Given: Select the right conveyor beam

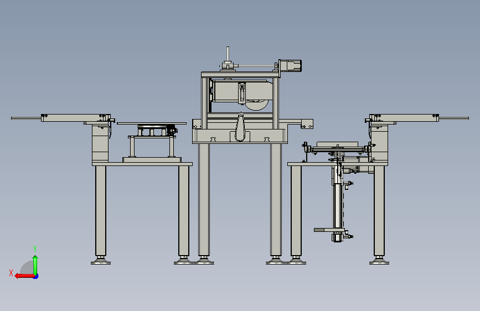Looking at the screenshot, I should click(x=405, y=118).
